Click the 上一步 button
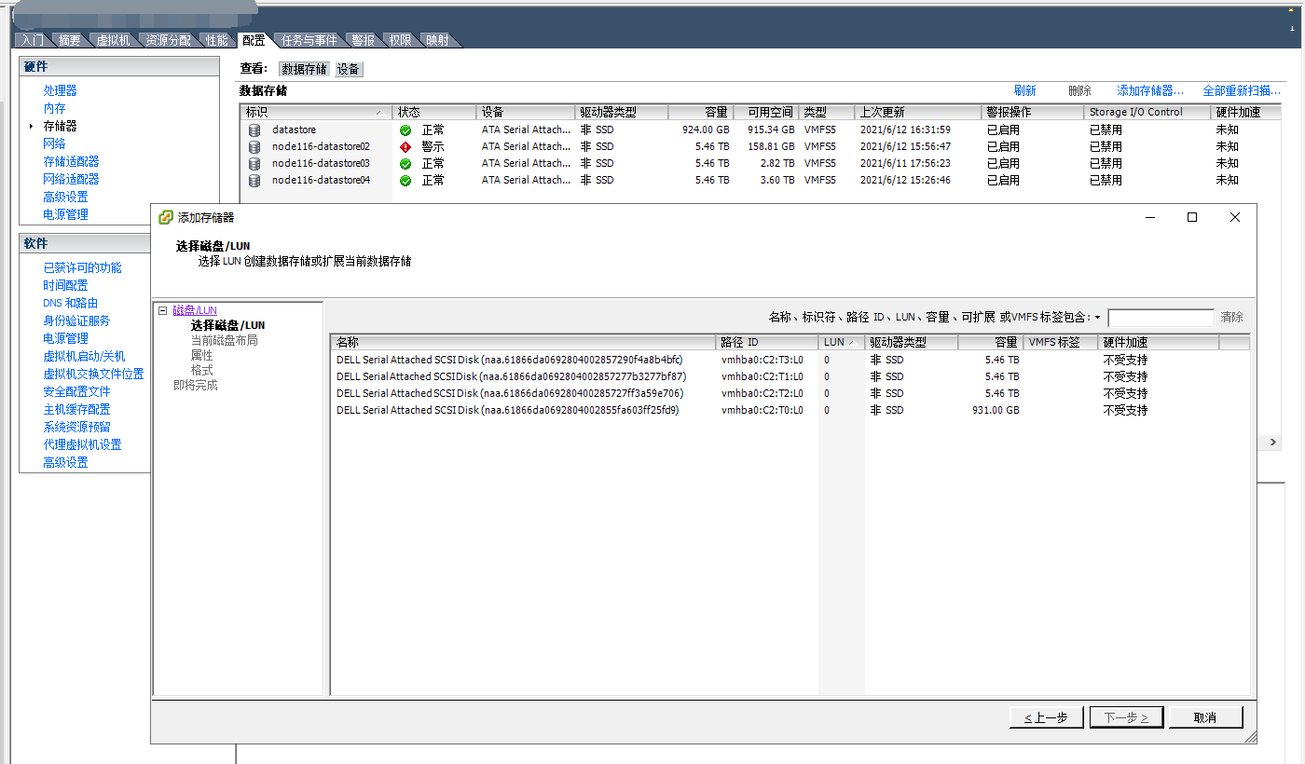The width and height of the screenshot is (1305, 764). (1045, 717)
